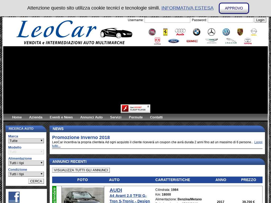Focus the Username input field

pyautogui.click(x=167, y=20)
